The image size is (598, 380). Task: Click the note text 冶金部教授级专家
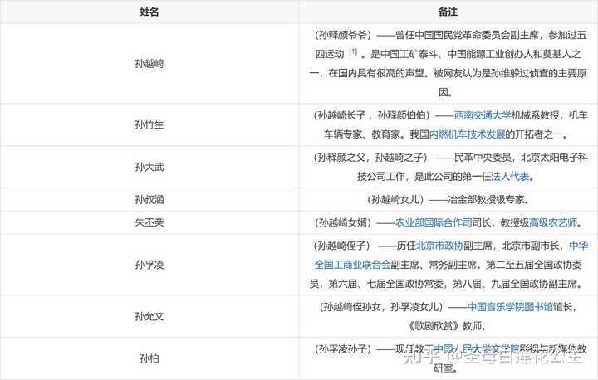(x=486, y=200)
